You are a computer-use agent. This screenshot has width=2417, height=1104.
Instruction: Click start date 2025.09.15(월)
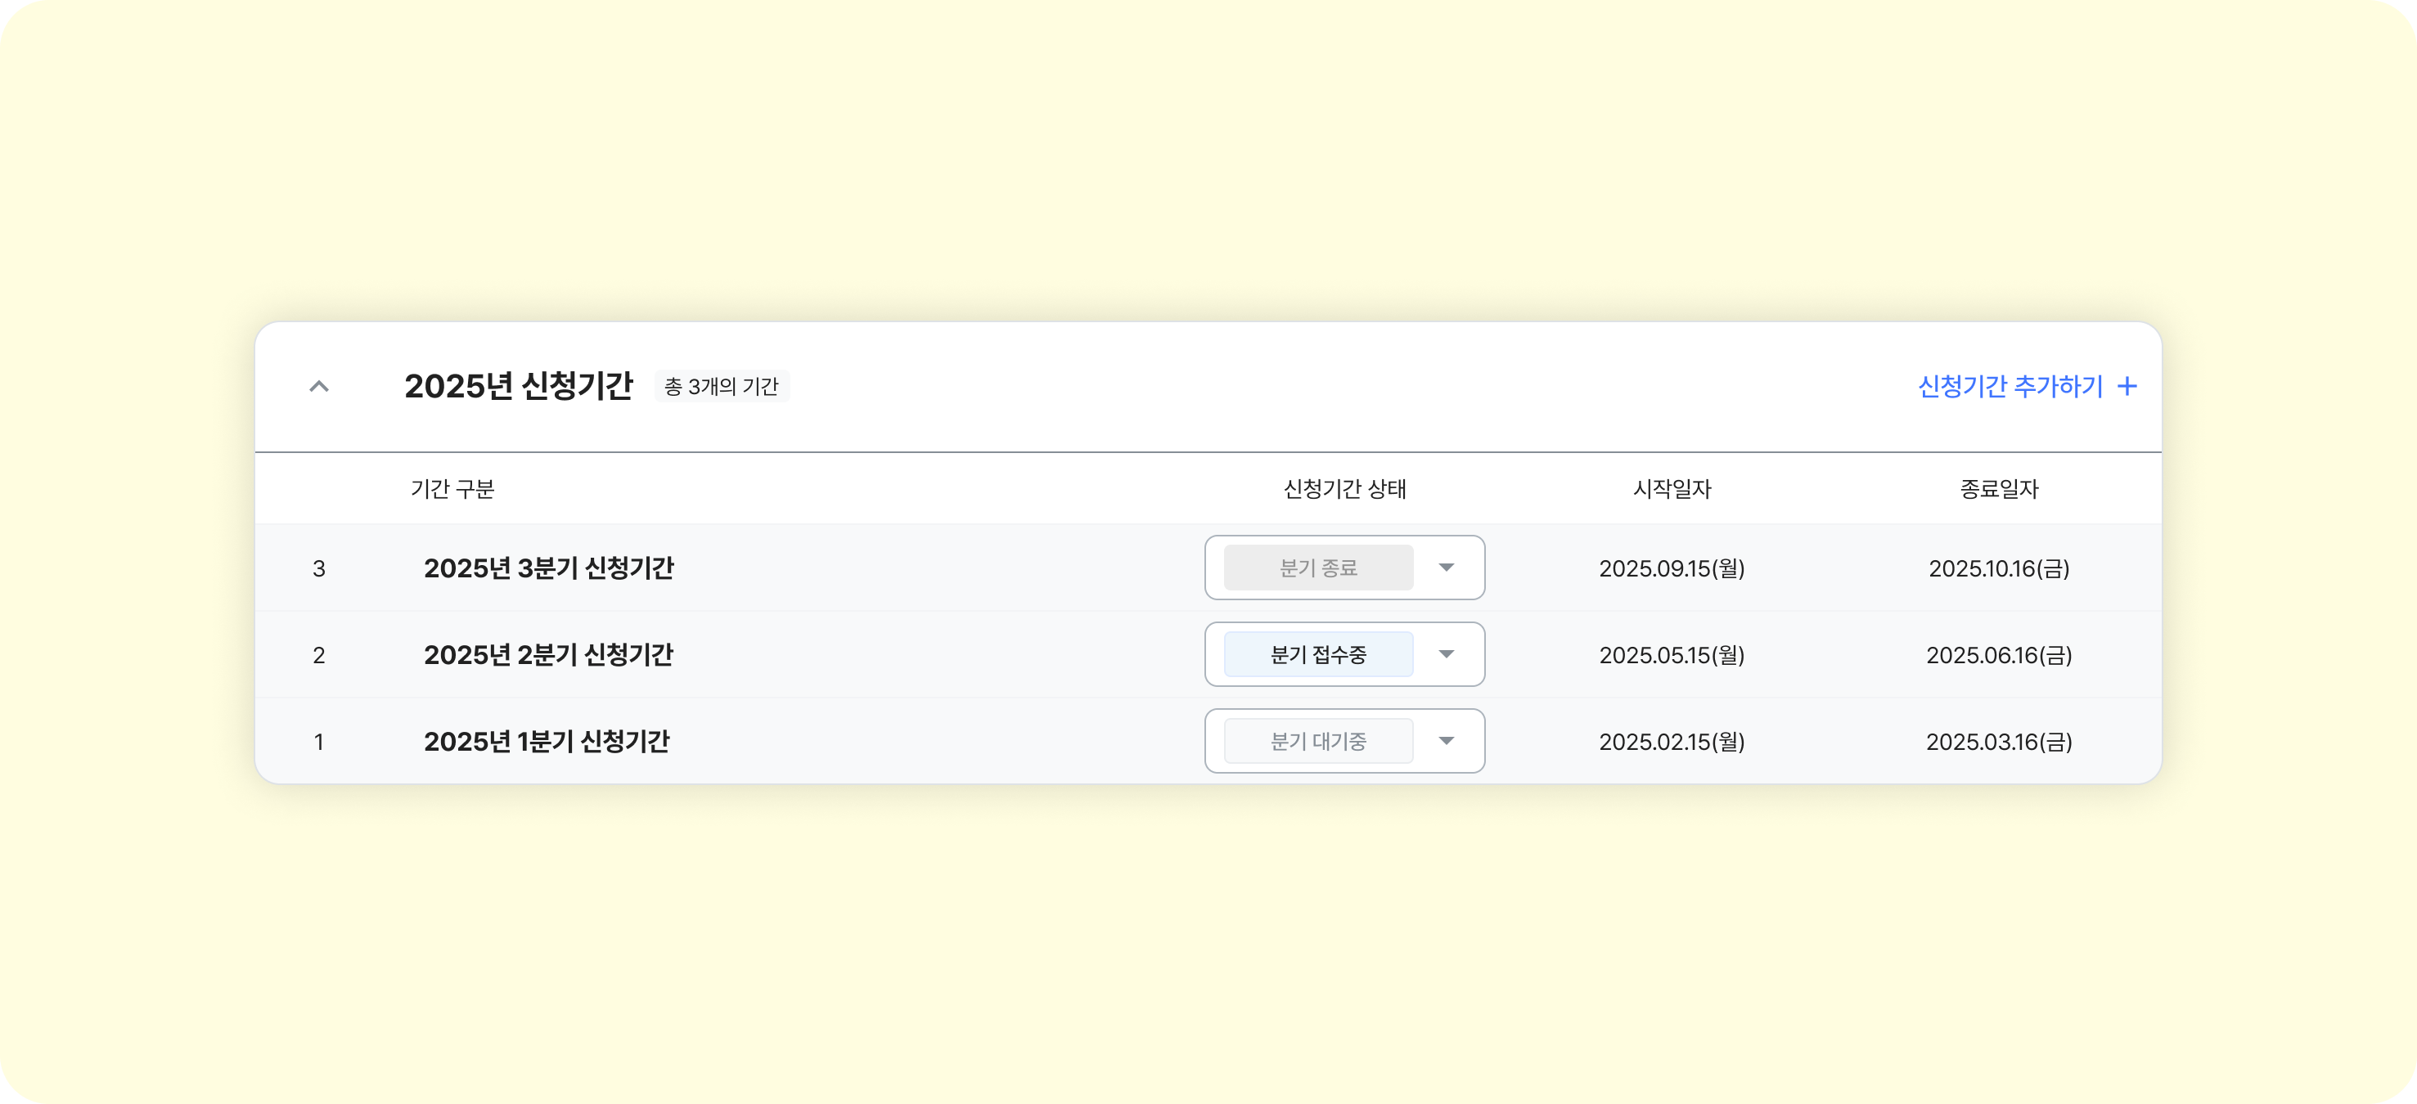1671,568
